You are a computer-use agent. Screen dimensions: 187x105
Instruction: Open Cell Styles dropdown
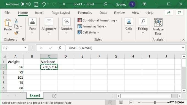pyautogui.click(x=88, y=32)
